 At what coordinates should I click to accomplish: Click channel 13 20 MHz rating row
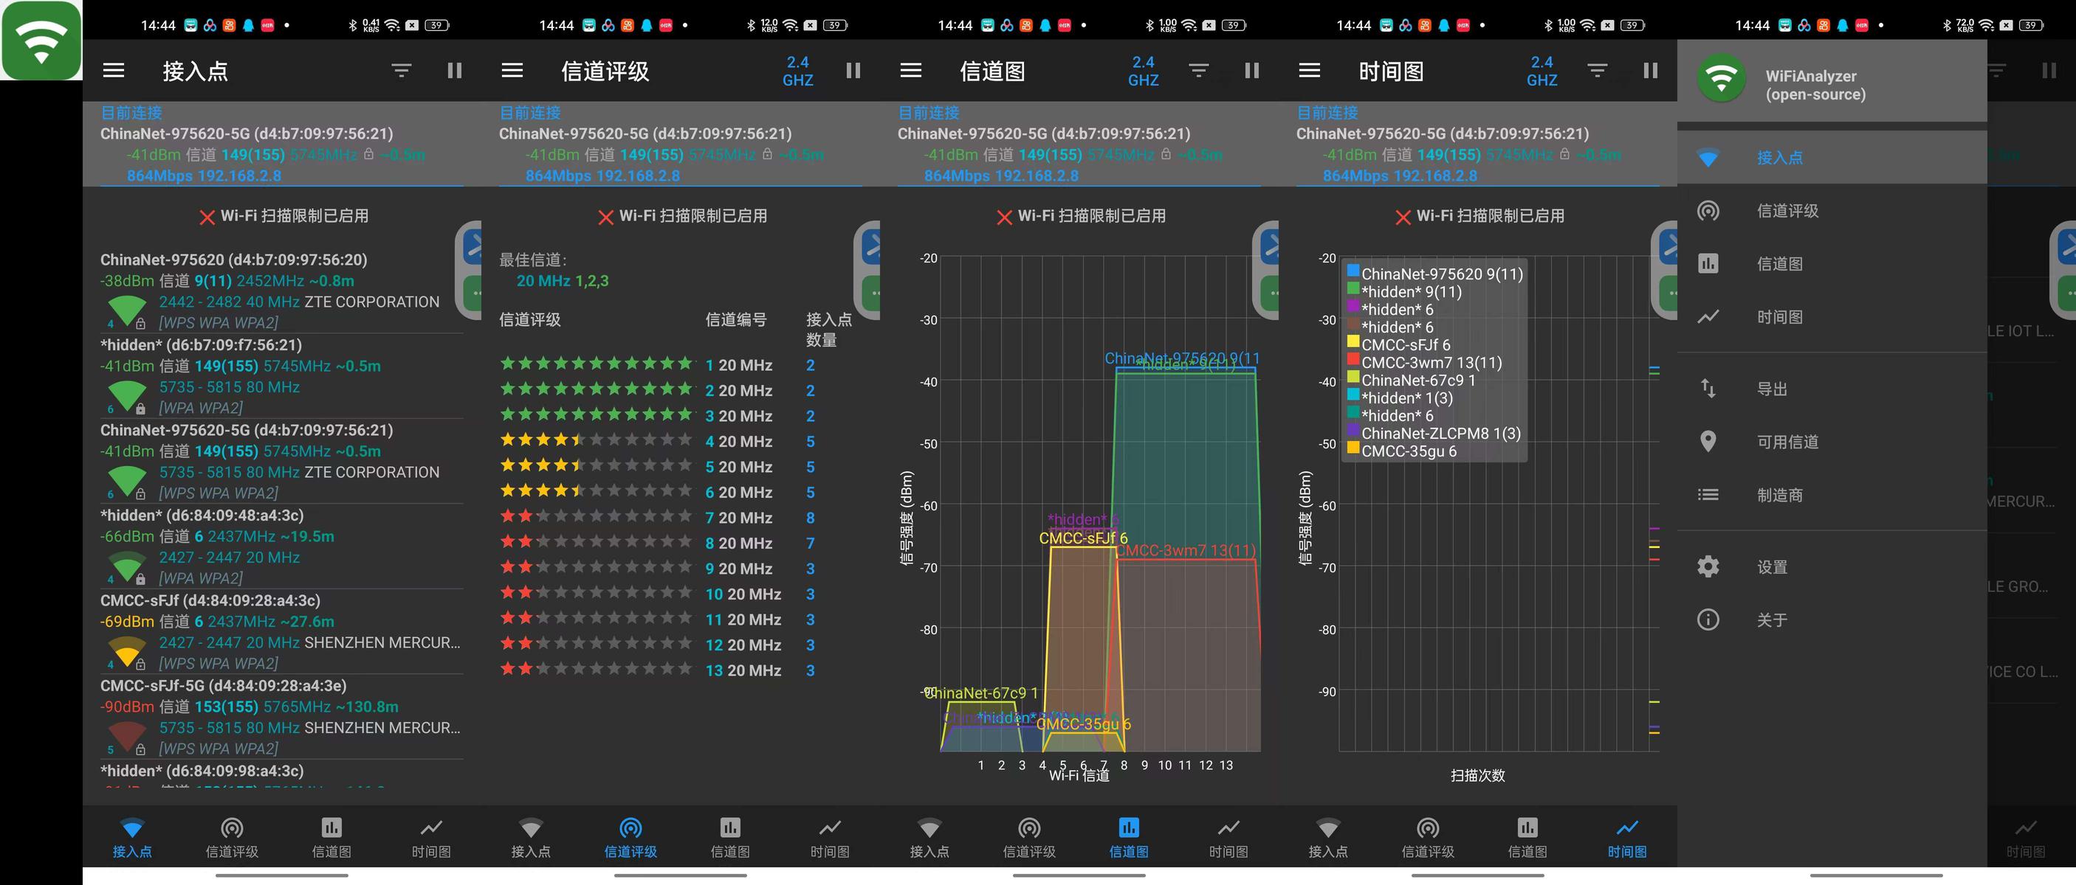(x=658, y=670)
